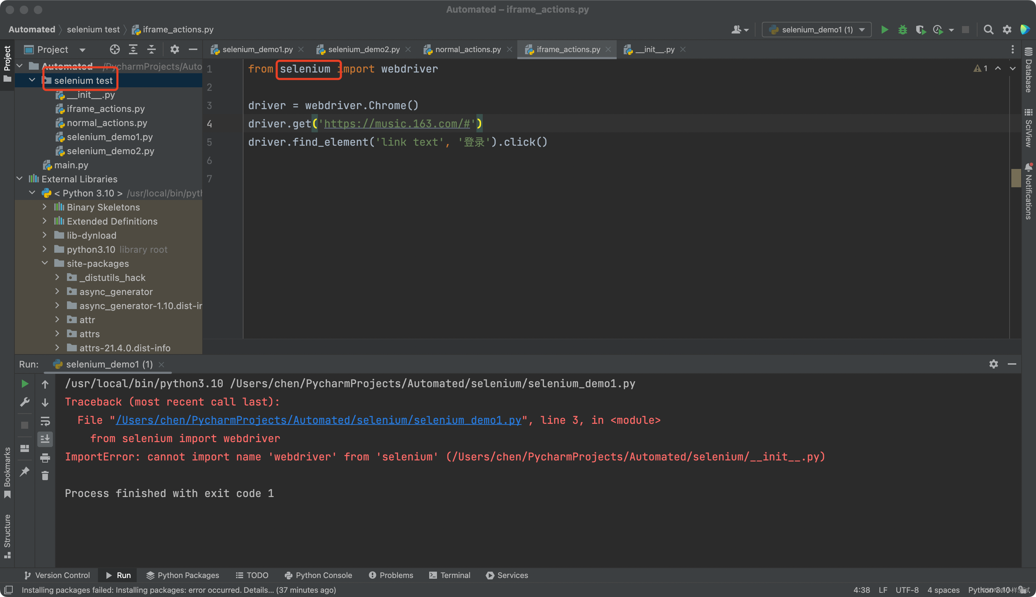Click the trash icon in Run panel
1036x597 pixels.
click(45, 476)
